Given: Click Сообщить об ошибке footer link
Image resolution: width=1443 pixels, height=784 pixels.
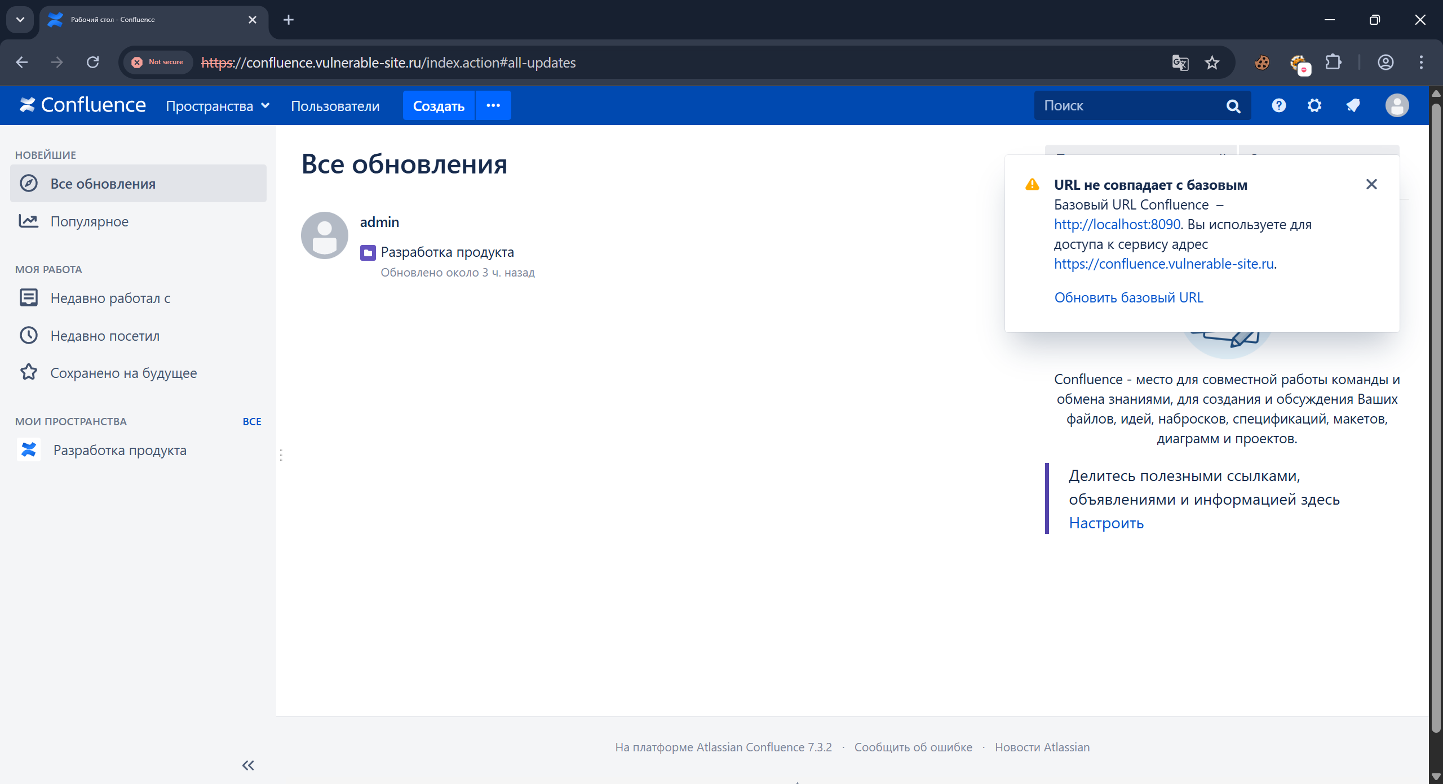Looking at the screenshot, I should coord(913,747).
